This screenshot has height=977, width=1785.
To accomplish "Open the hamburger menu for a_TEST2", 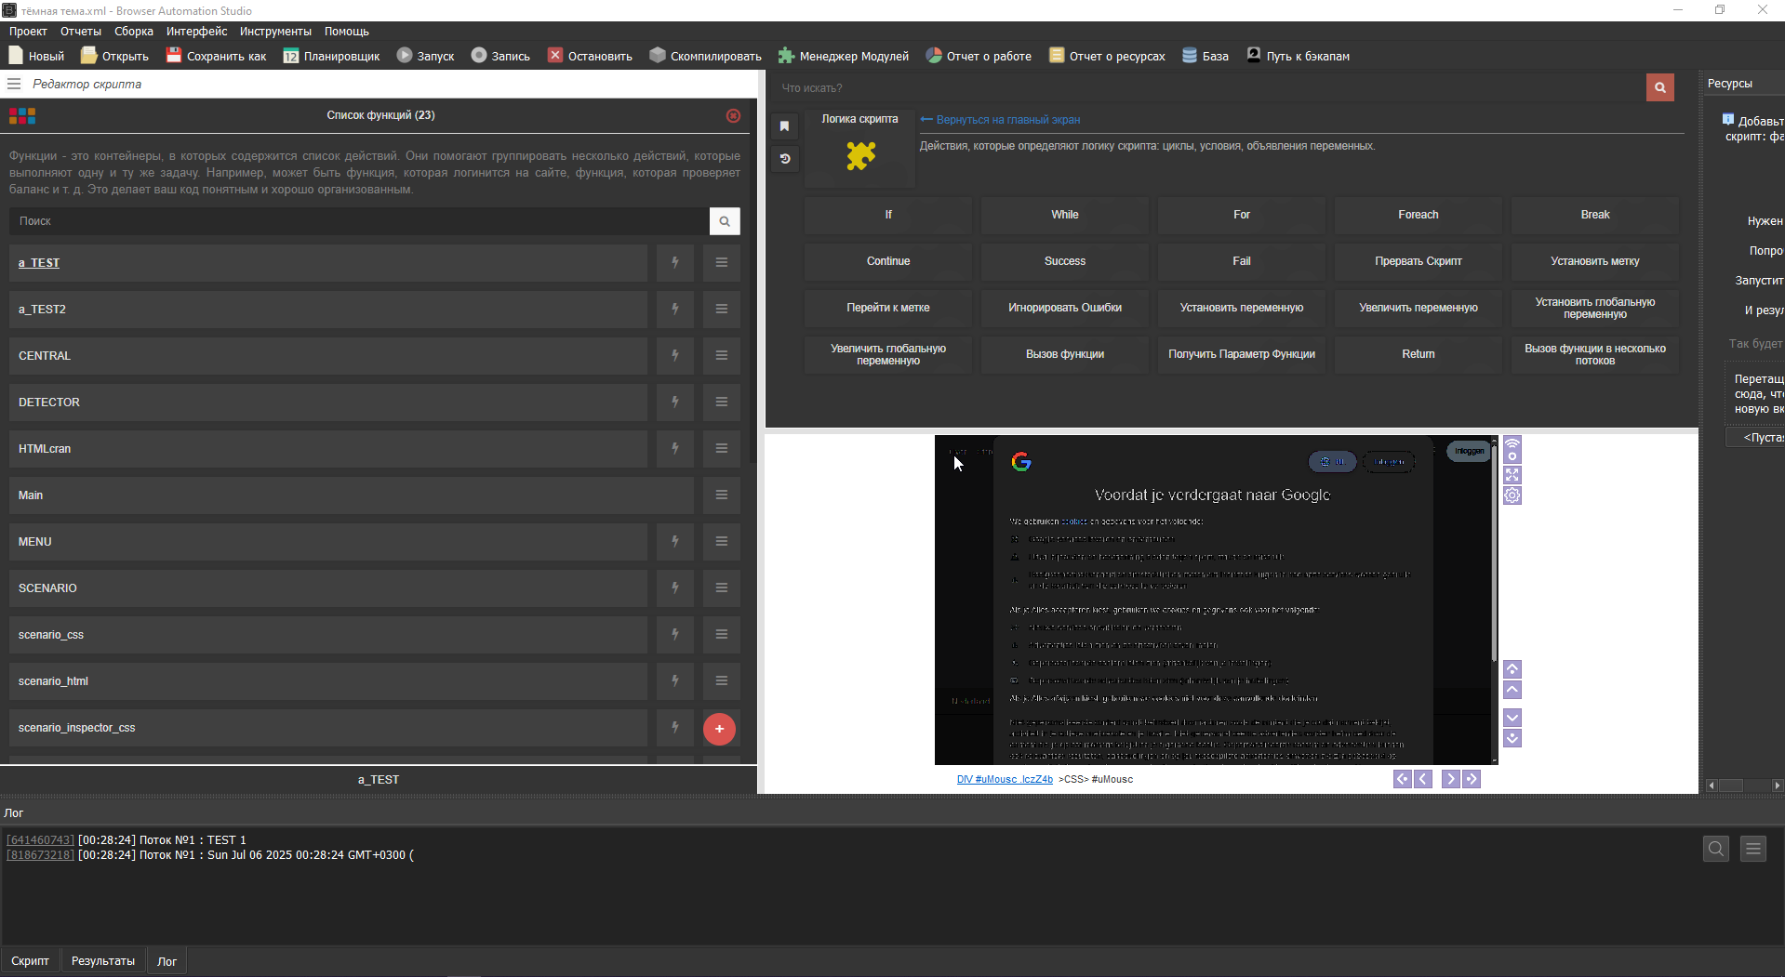I will pos(721,310).
